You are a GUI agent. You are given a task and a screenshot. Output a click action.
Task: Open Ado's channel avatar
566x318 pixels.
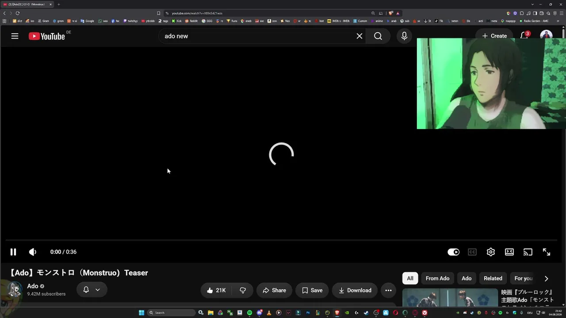(15, 290)
